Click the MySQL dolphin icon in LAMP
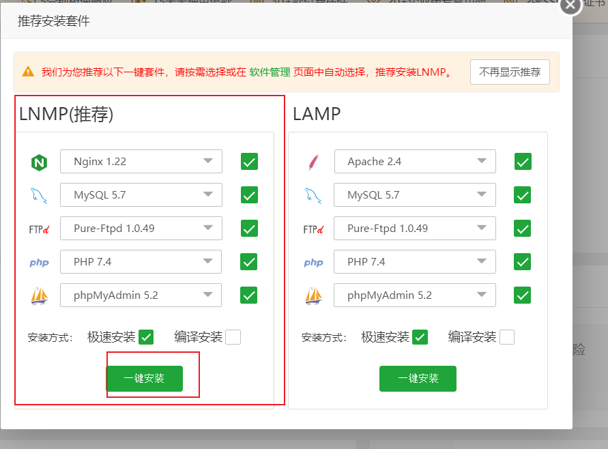Screen dimensions: 608x449 (x=313, y=195)
